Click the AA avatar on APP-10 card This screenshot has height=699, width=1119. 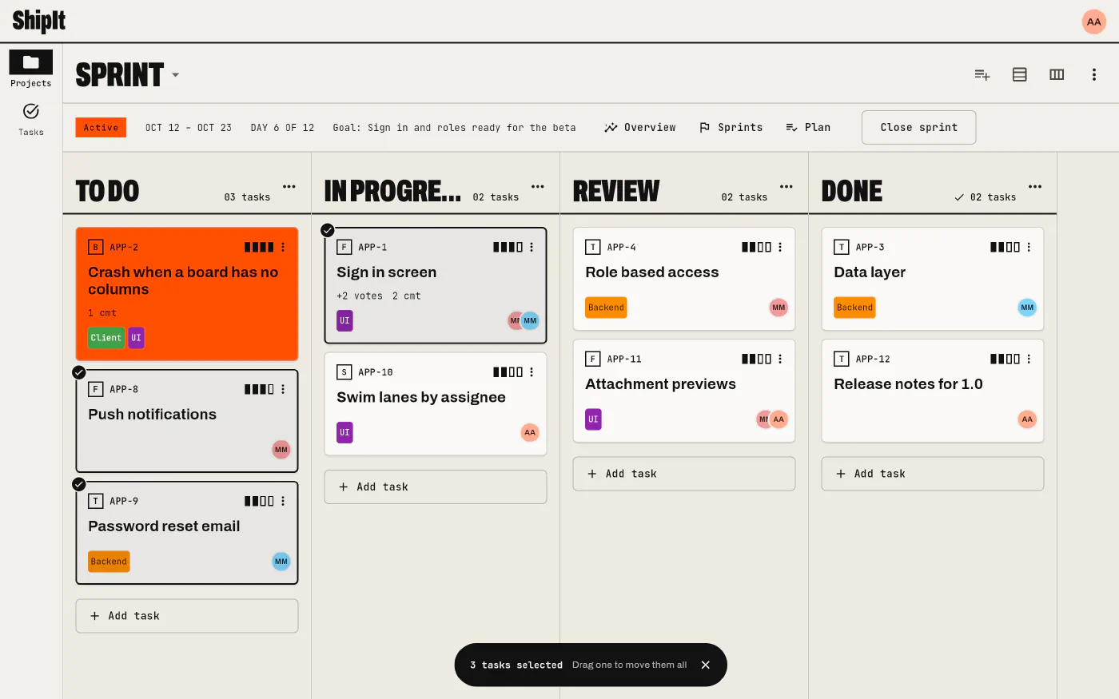tap(530, 432)
